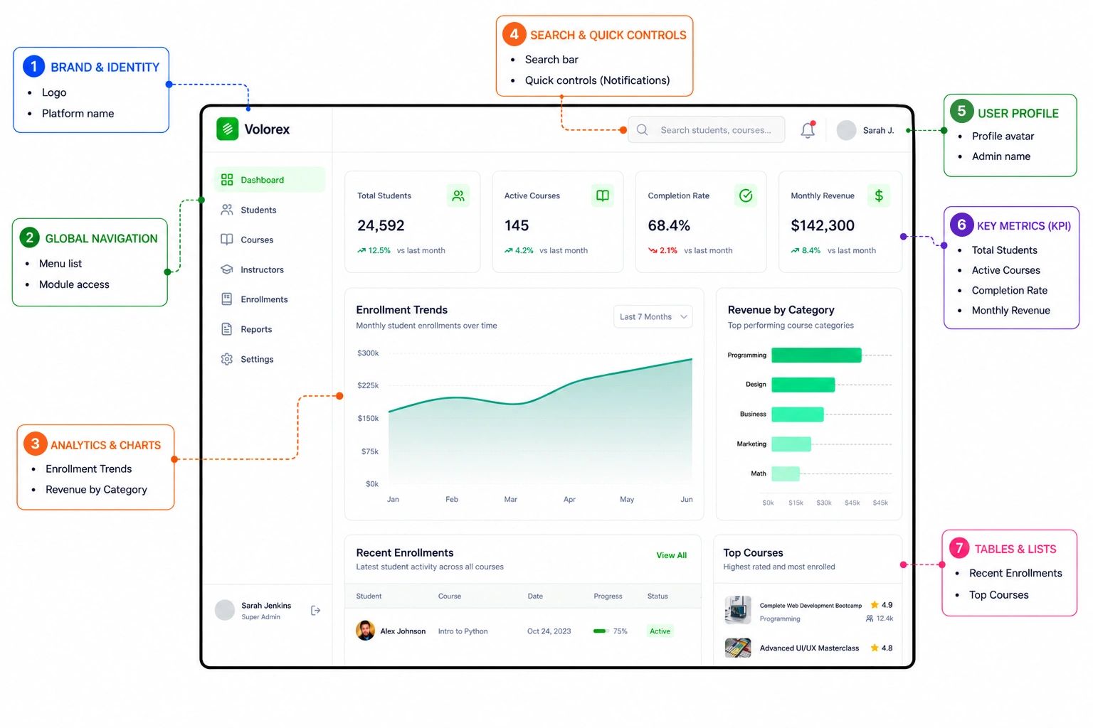Click the Active status badge for Alex Johnson
The image size is (1093, 728).
click(x=660, y=631)
